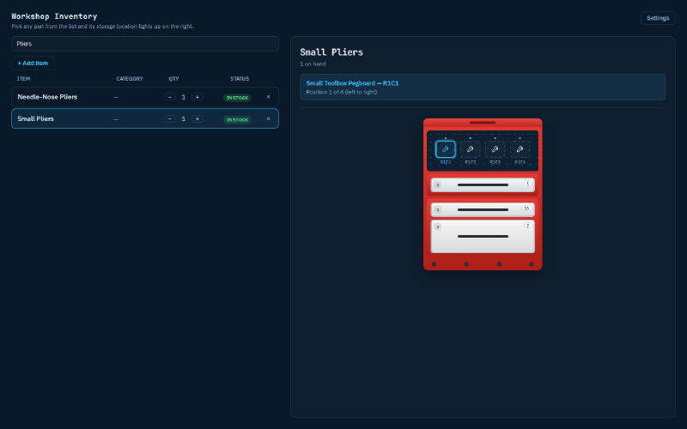
Task: Click the ITEM column header
Action: (x=24, y=79)
